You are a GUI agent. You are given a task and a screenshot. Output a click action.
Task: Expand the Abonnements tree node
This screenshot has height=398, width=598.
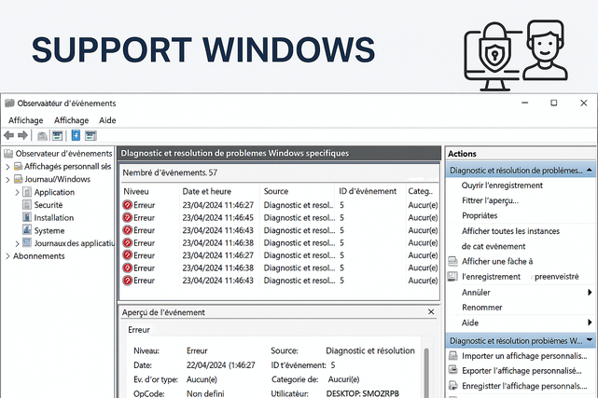(x=7, y=256)
